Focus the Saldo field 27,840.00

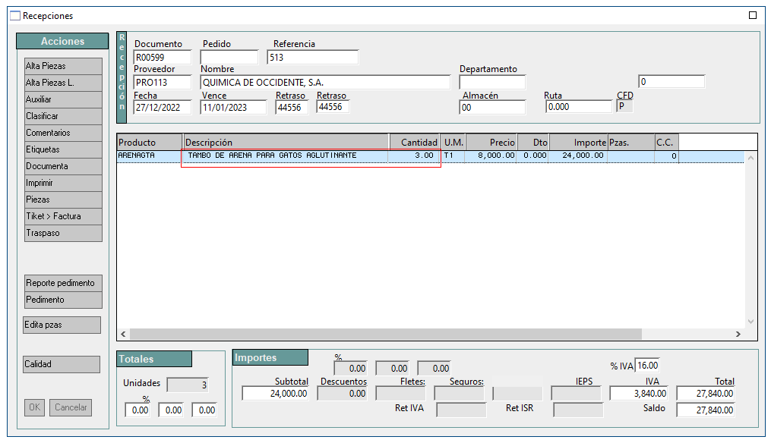(x=706, y=410)
